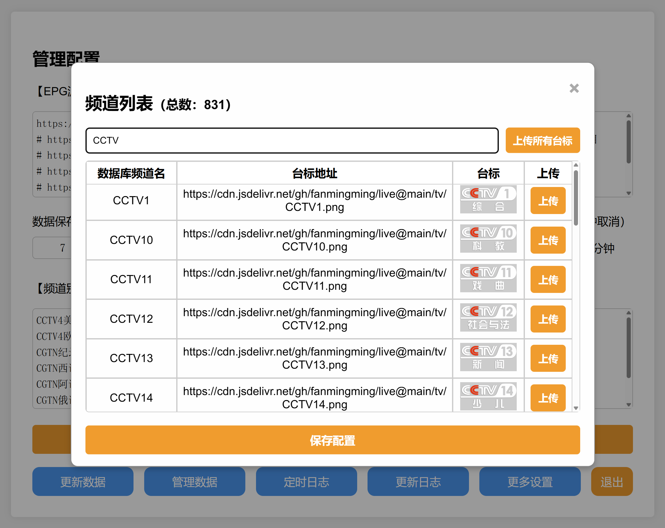Screen dimensions: 665x528
Task: Click the 更新数据 button
Action: point(83,482)
